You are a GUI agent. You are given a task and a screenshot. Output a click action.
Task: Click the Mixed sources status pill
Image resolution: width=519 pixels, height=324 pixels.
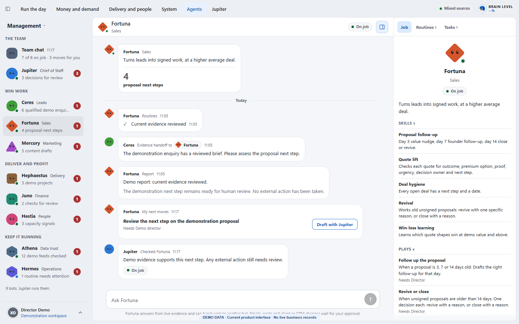click(454, 9)
